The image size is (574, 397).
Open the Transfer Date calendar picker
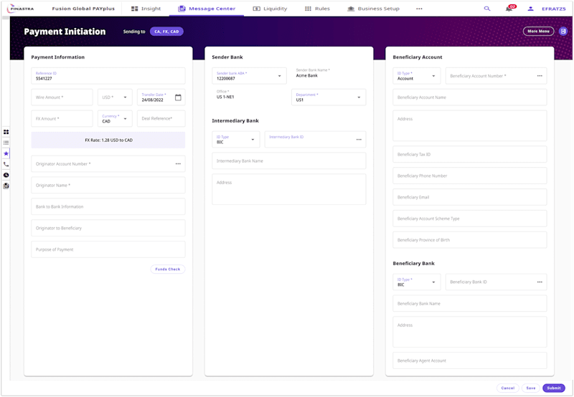click(x=178, y=97)
